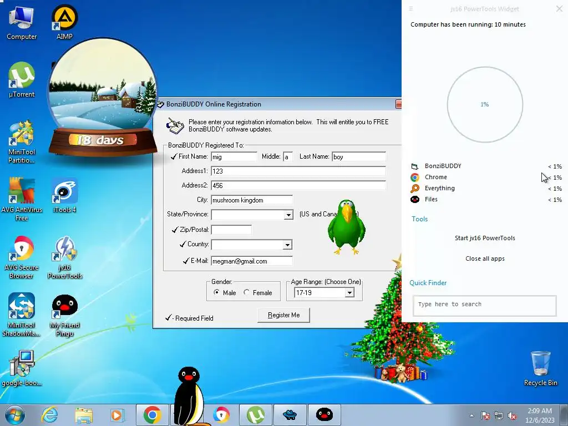Click the City field with mushroom kingdom
Screen dimensions: 568x426
[x=251, y=200]
